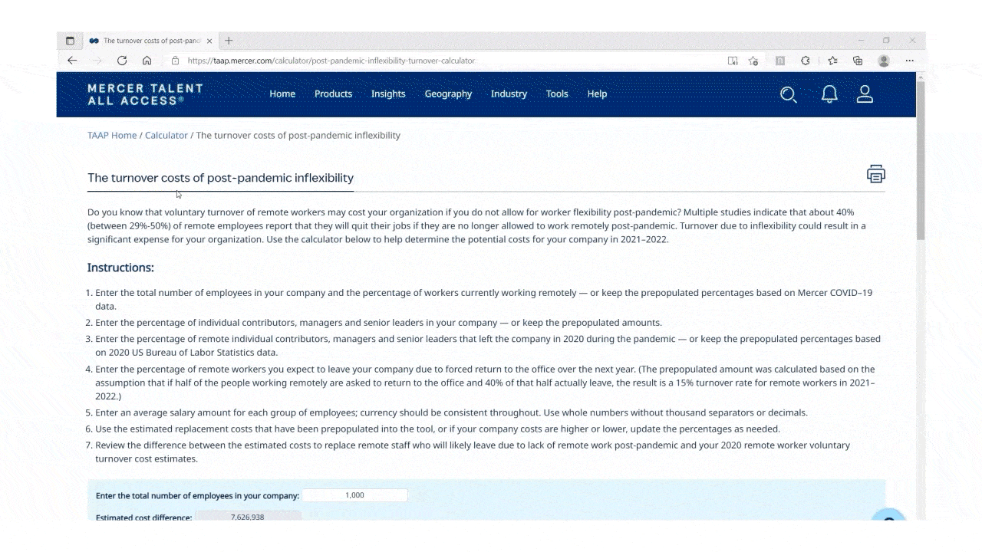Open the Tools navigation menu

[x=557, y=94]
